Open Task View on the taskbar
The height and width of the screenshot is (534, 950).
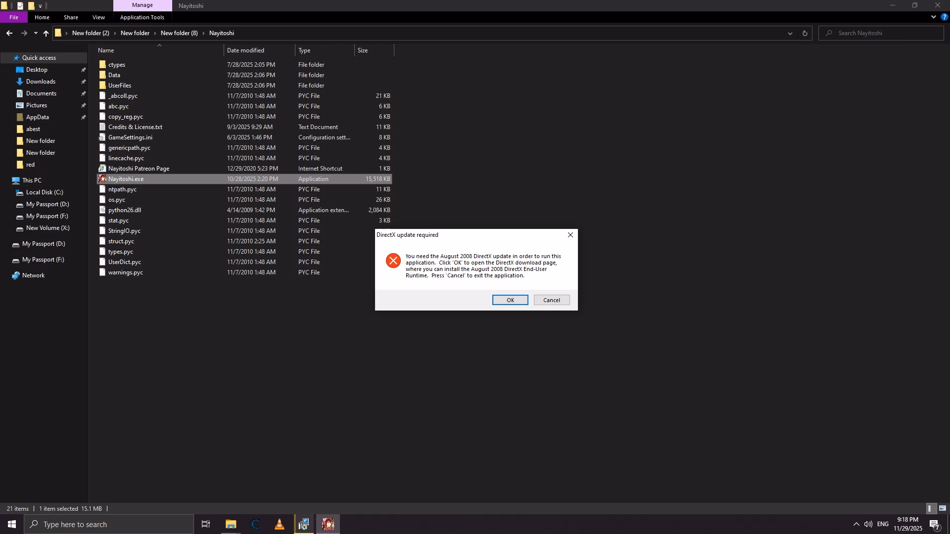(206, 524)
